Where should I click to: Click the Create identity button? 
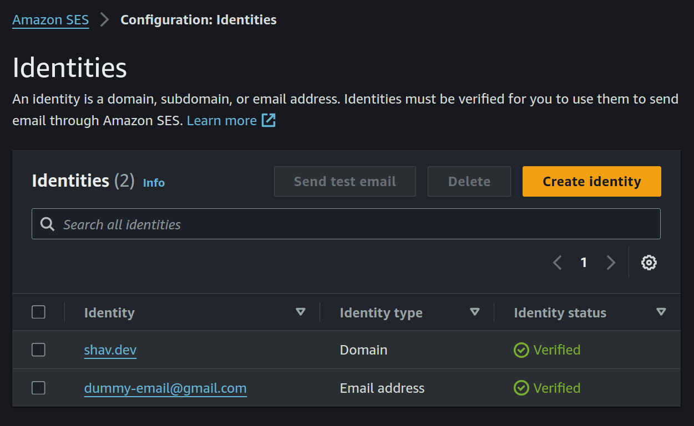click(x=591, y=181)
